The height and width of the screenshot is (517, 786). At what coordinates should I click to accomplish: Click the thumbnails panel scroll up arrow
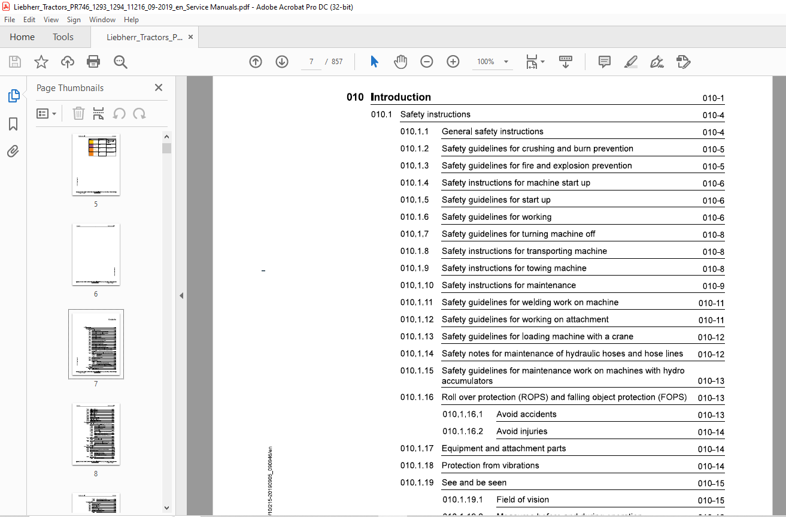coord(166,137)
